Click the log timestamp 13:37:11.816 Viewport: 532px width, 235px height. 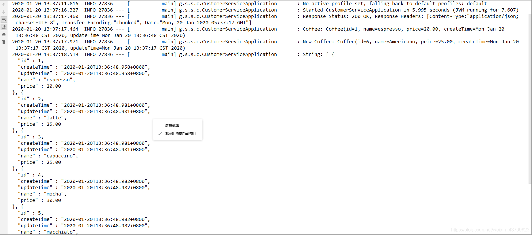coord(61,3)
